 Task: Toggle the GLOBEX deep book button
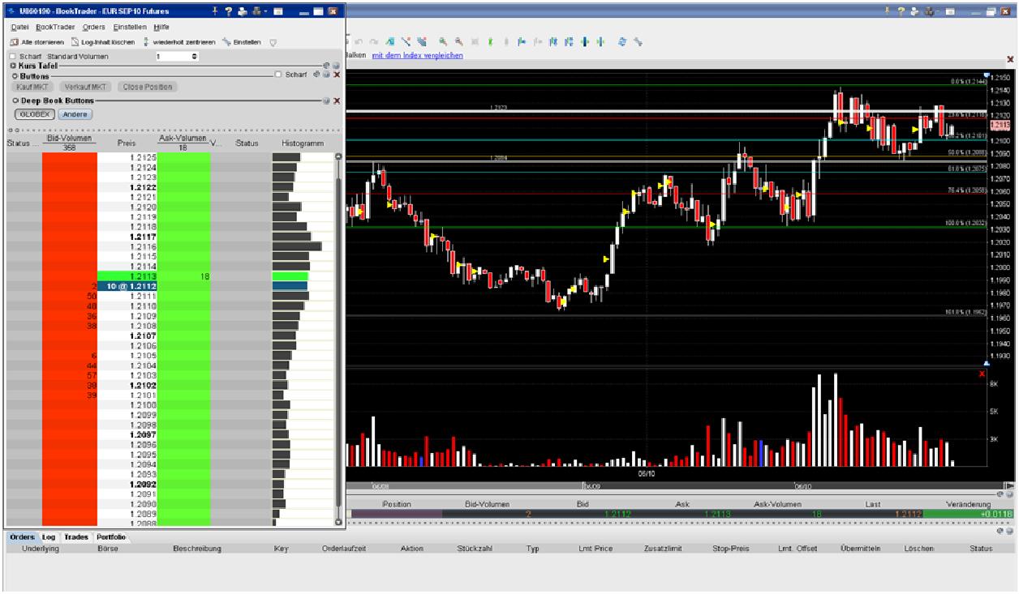click(x=34, y=114)
